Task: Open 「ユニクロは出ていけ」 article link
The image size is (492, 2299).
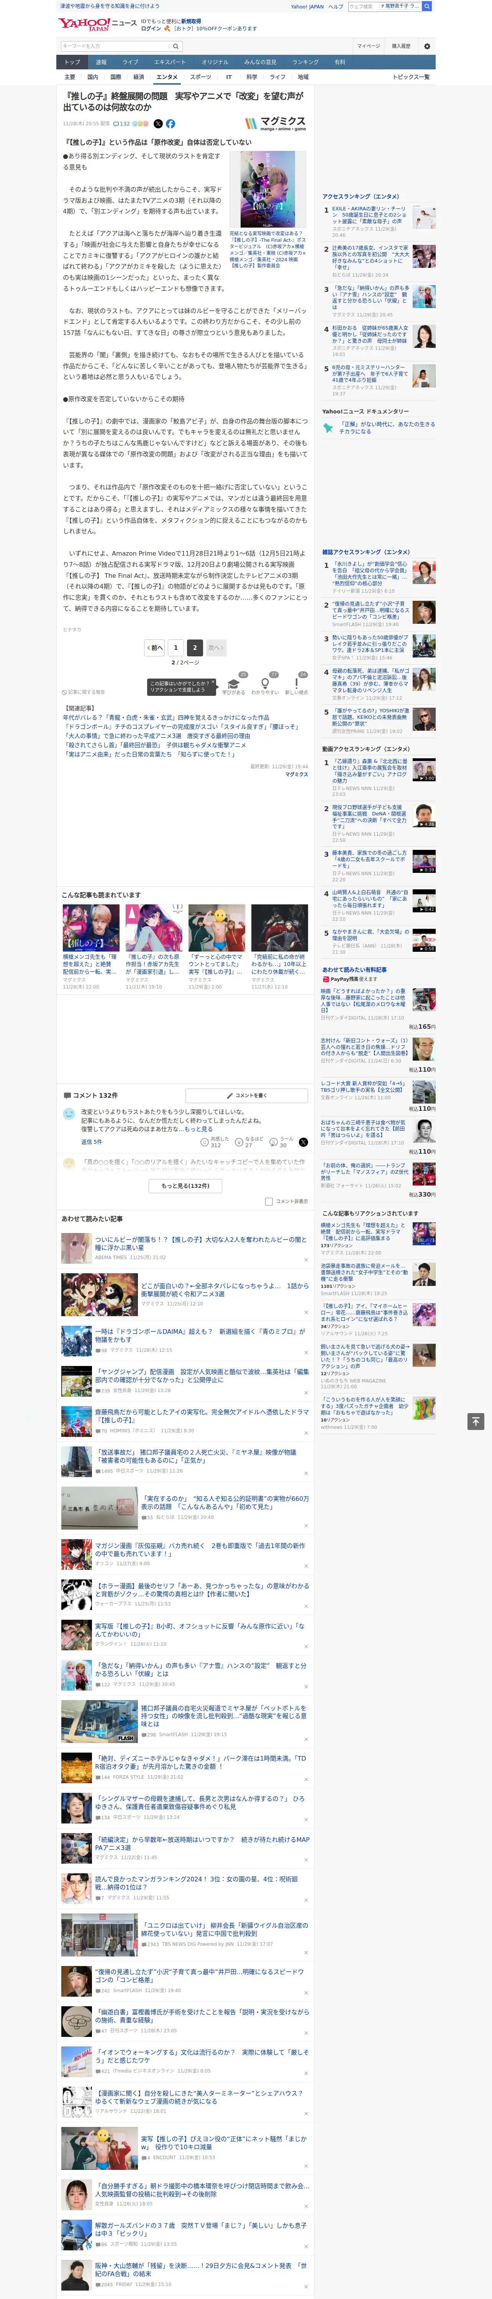Action: pos(225,1930)
